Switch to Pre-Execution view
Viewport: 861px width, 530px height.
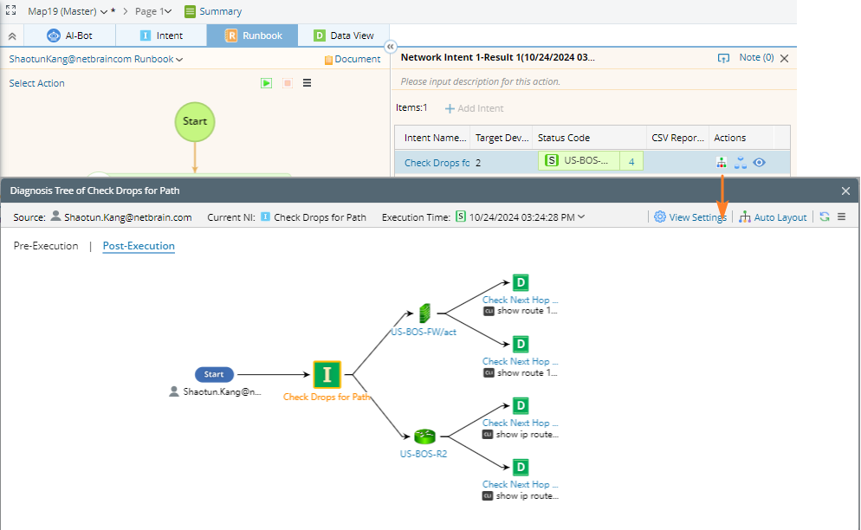(x=46, y=245)
